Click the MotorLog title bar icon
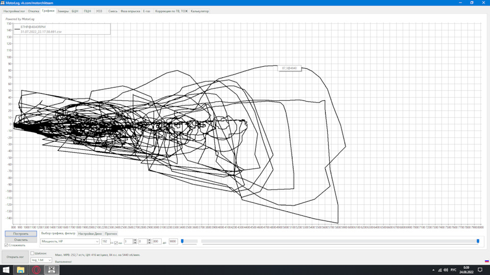Image resolution: width=490 pixels, height=275 pixels. coord(3,3)
